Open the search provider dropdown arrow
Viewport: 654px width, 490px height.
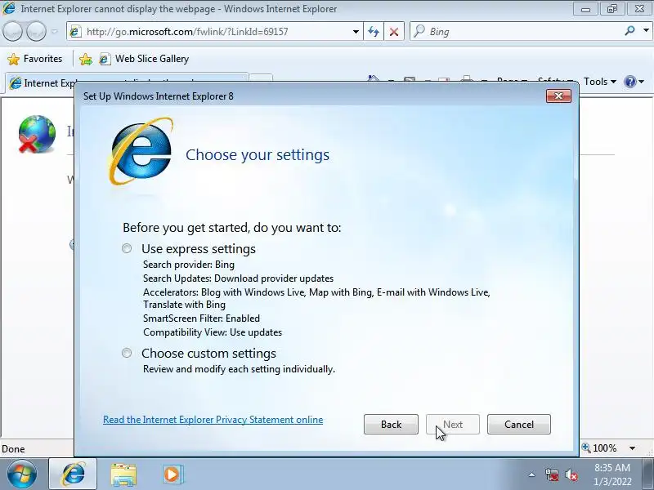[x=646, y=31]
